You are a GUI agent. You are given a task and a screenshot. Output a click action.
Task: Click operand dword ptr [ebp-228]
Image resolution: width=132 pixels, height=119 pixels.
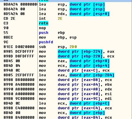click(80, 56)
